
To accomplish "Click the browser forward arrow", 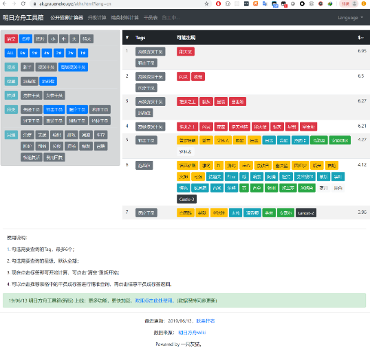I will coord(14,3).
